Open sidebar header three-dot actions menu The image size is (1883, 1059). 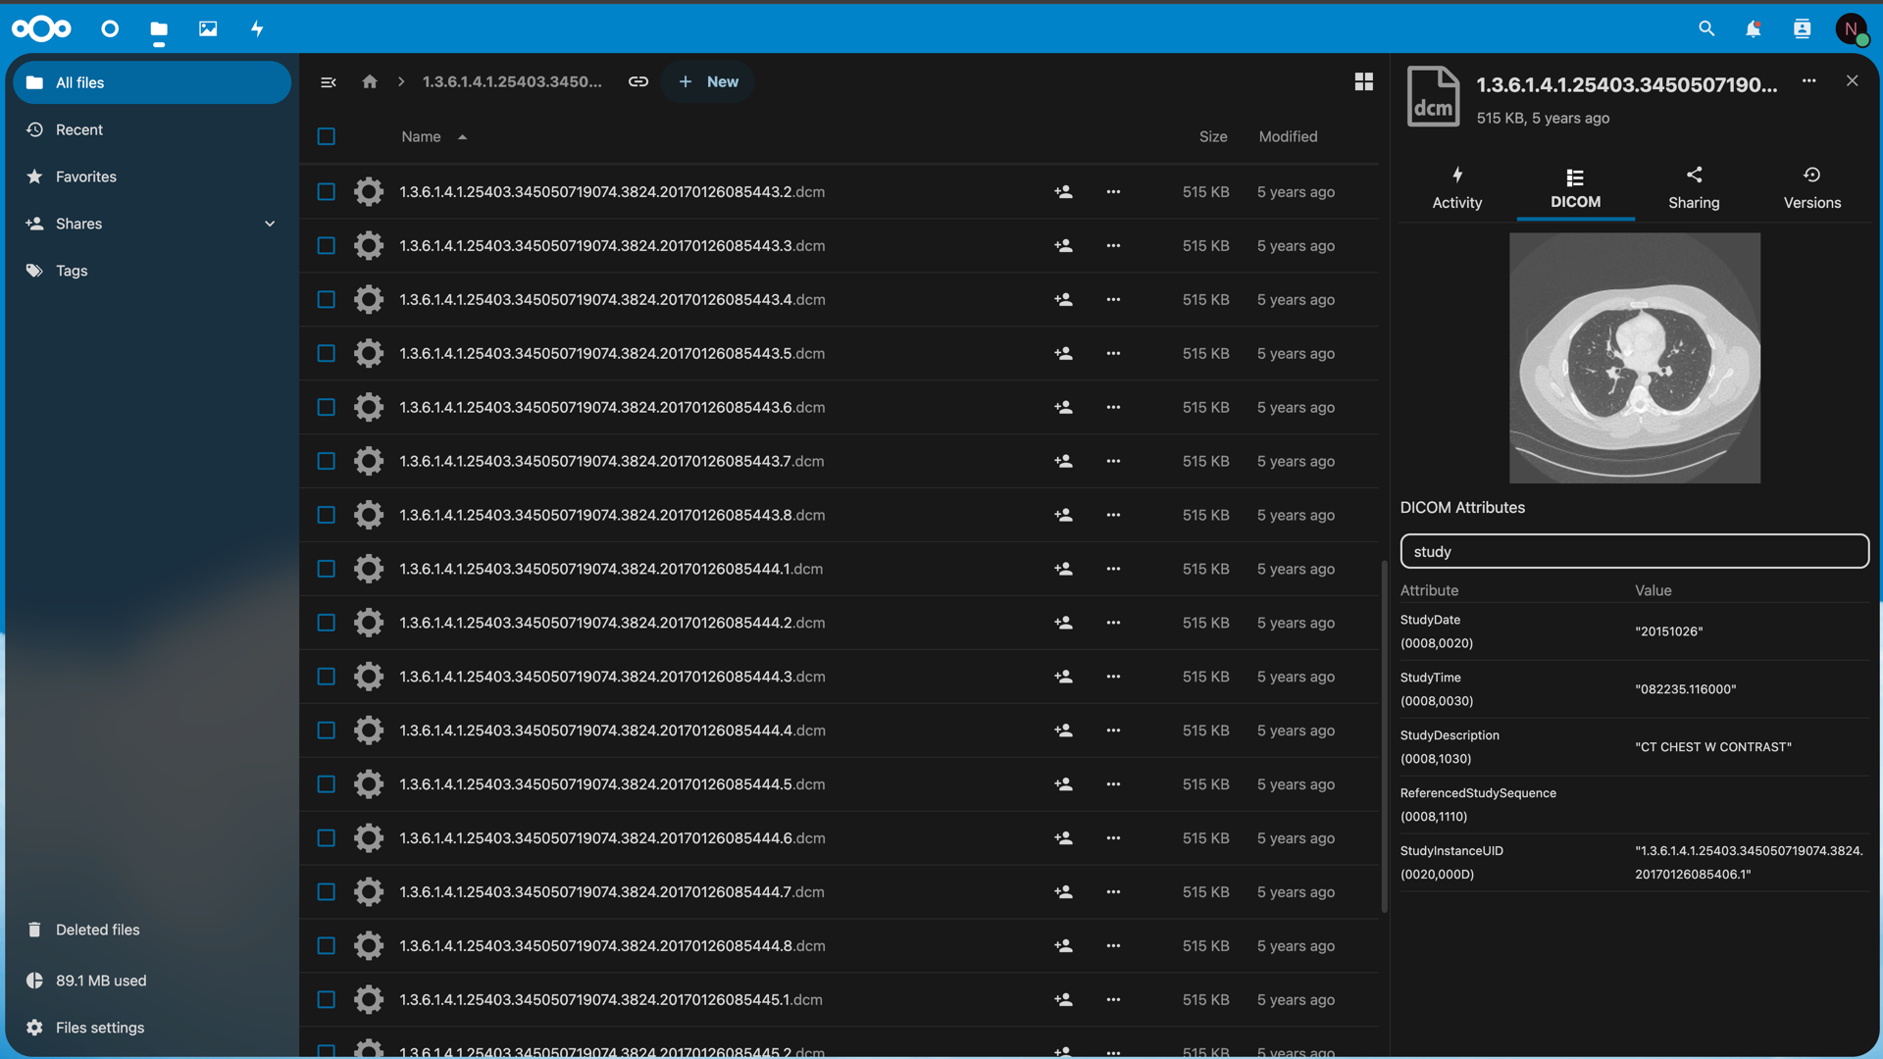click(1808, 81)
